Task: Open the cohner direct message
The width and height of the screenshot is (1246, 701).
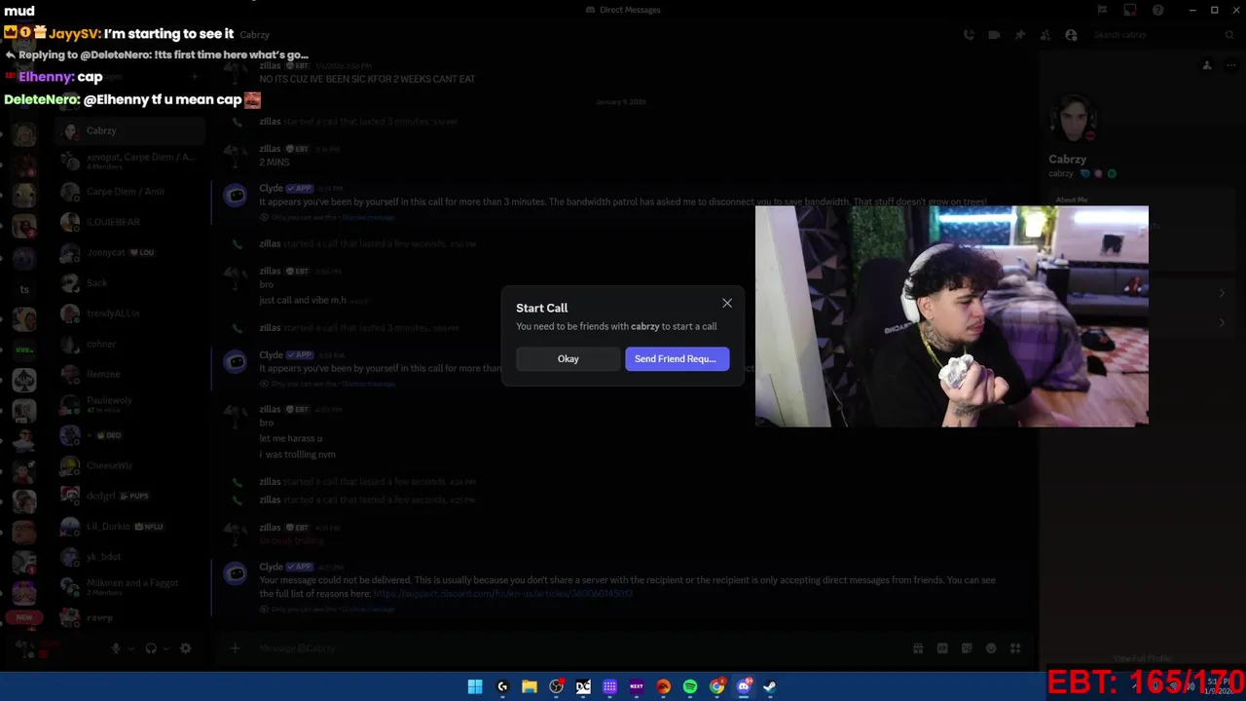Action: click(130, 344)
